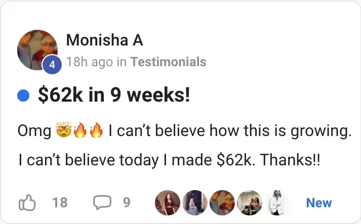Click the blue unread dot beside the title
Viewport: 361px width, 224px height.
tap(23, 96)
